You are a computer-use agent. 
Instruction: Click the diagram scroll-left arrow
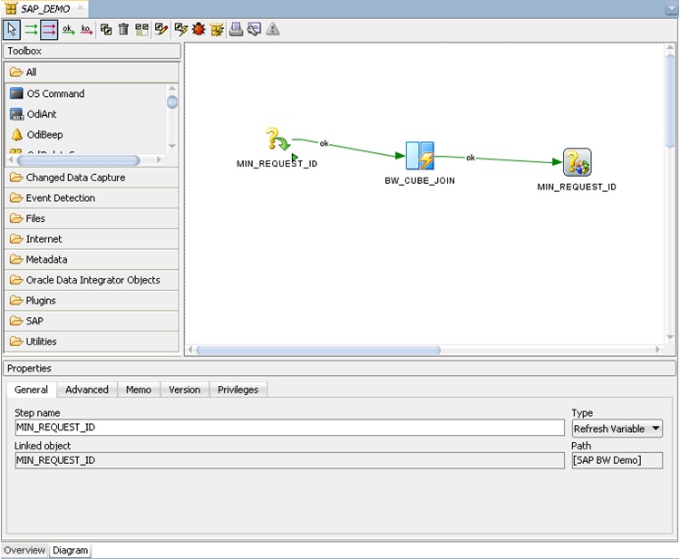(190, 350)
